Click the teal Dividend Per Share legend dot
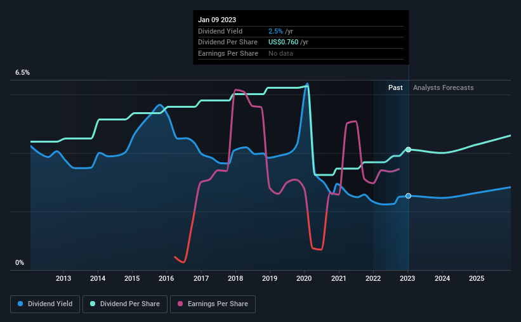521x322 pixels. click(x=93, y=304)
